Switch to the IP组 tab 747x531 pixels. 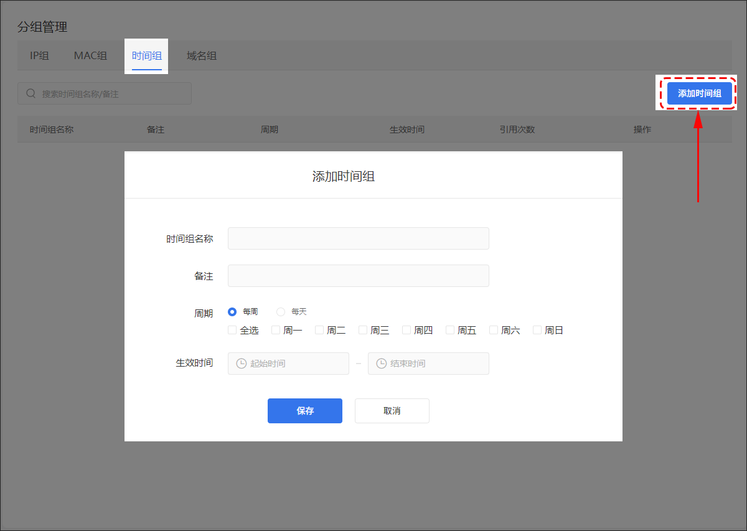(39, 56)
